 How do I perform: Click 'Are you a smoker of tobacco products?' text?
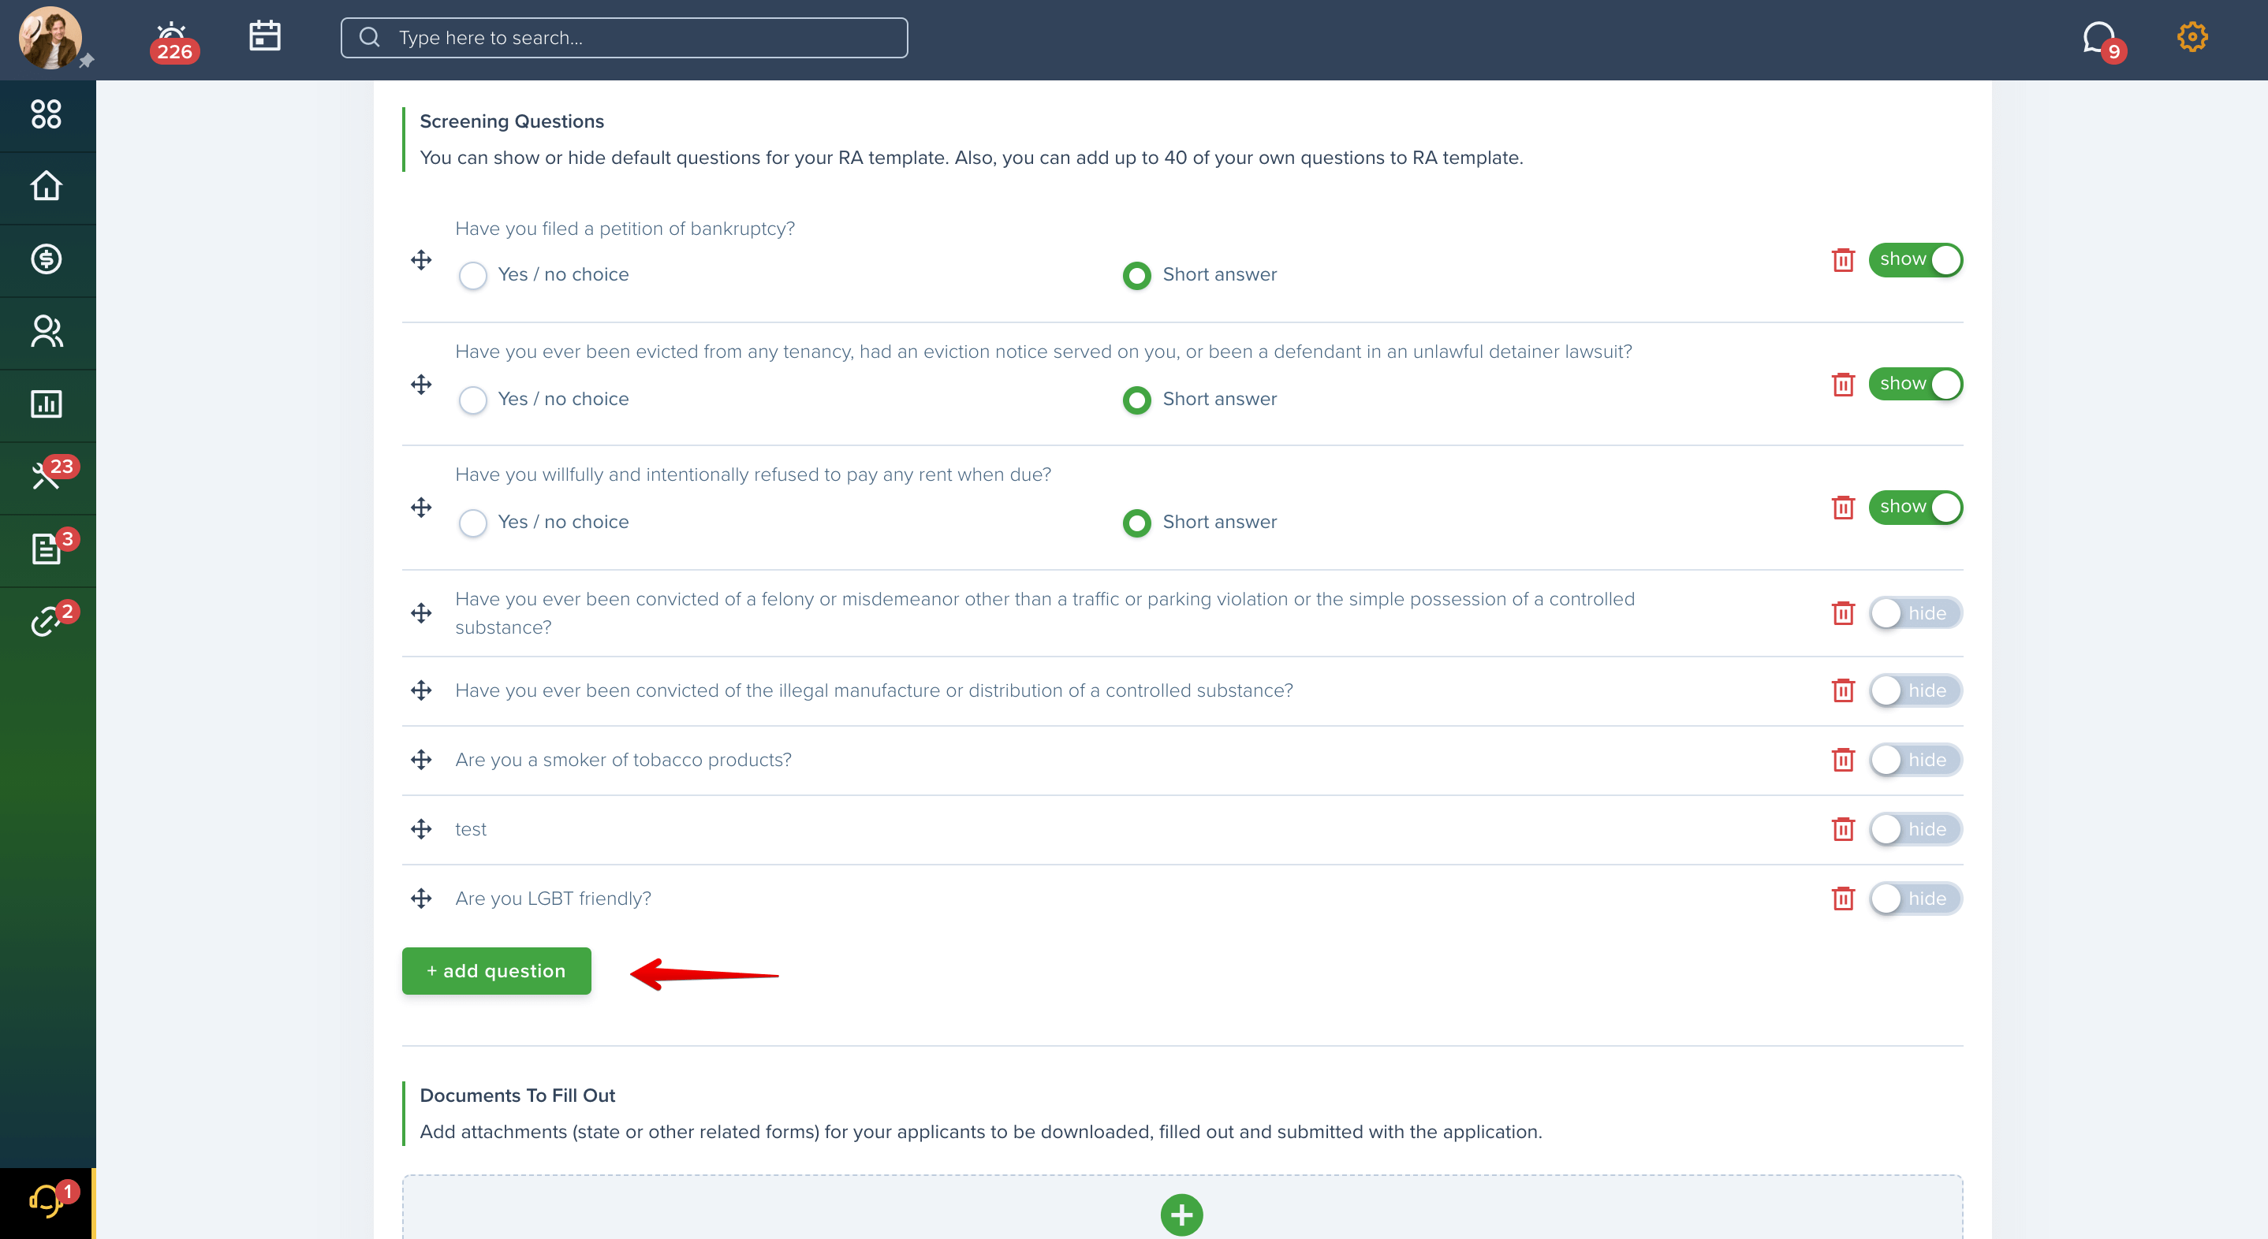(623, 760)
